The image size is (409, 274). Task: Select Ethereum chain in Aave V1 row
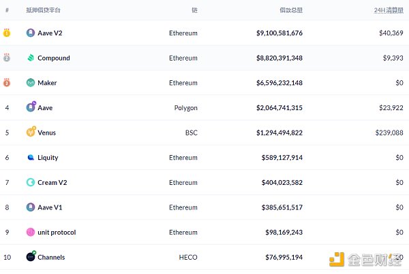(x=183, y=207)
